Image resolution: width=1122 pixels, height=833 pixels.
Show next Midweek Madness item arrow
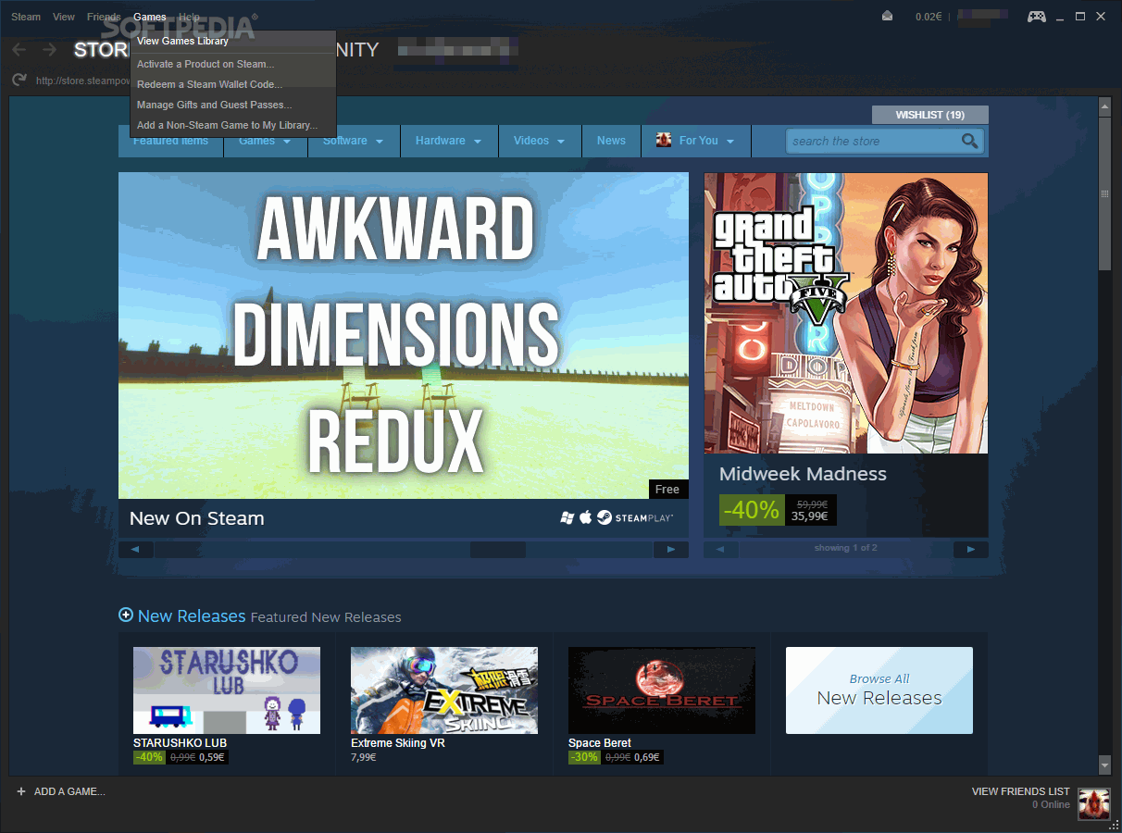click(971, 550)
